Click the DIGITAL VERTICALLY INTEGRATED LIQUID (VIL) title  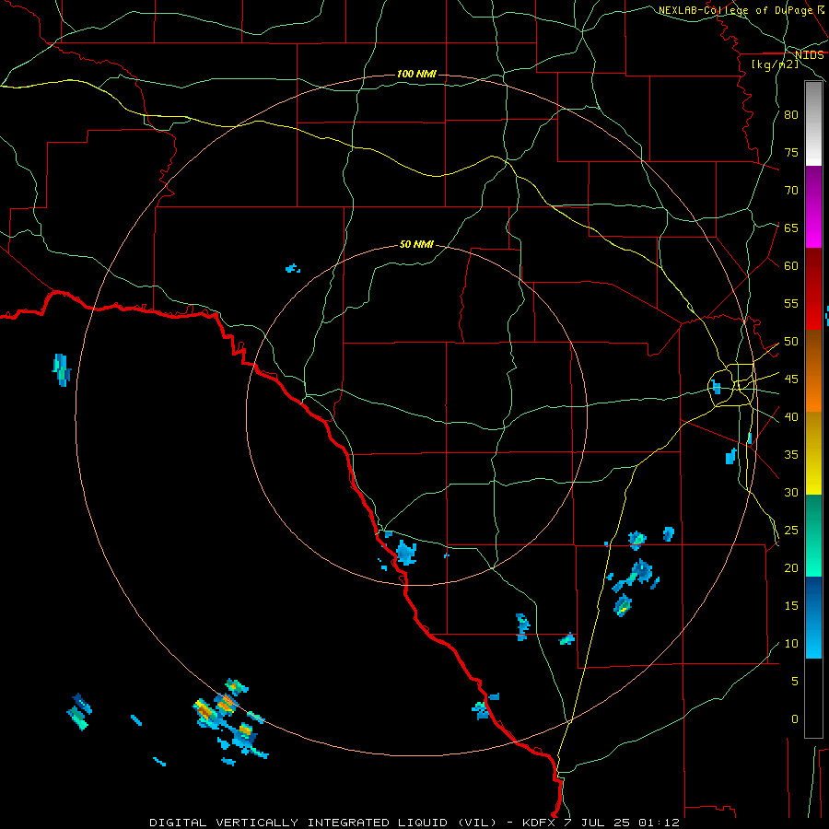[x=322, y=823]
